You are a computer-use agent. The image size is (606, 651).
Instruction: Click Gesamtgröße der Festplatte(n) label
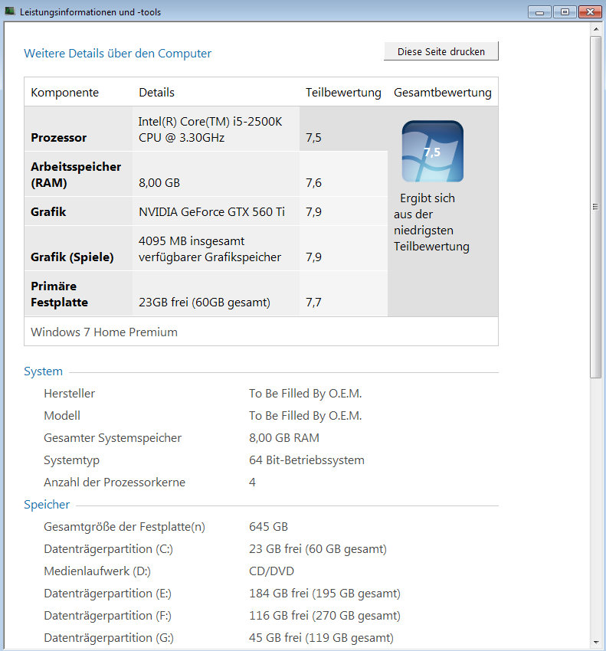point(125,526)
